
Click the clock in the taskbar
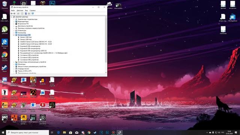pos(229,132)
